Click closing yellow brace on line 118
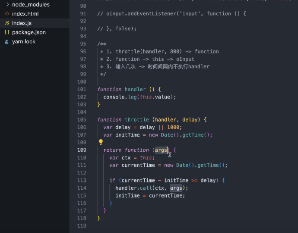298x233 pixels. (98, 218)
